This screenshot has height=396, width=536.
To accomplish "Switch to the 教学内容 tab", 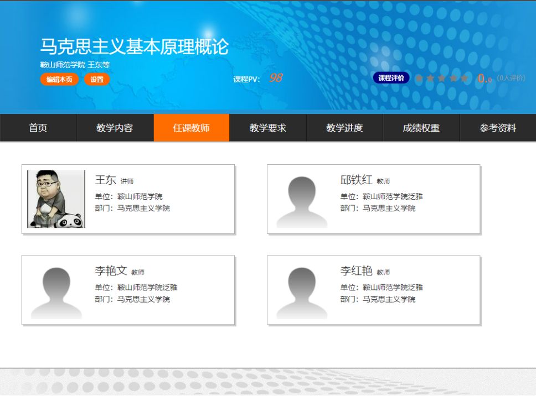I will point(115,128).
